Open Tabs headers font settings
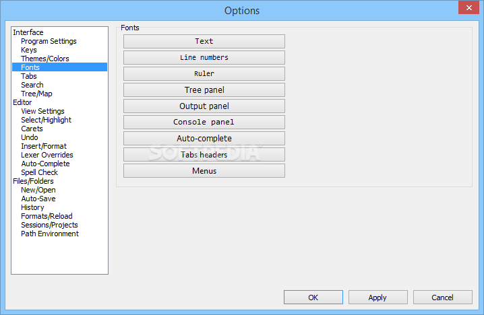 coord(204,155)
